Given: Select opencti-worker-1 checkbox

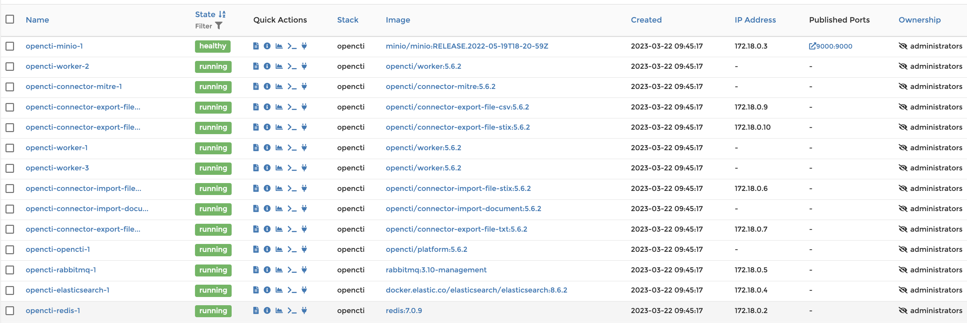Looking at the screenshot, I should point(10,148).
